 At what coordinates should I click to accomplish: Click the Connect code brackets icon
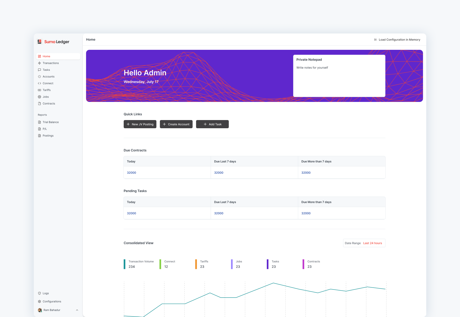[x=39, y=83]
